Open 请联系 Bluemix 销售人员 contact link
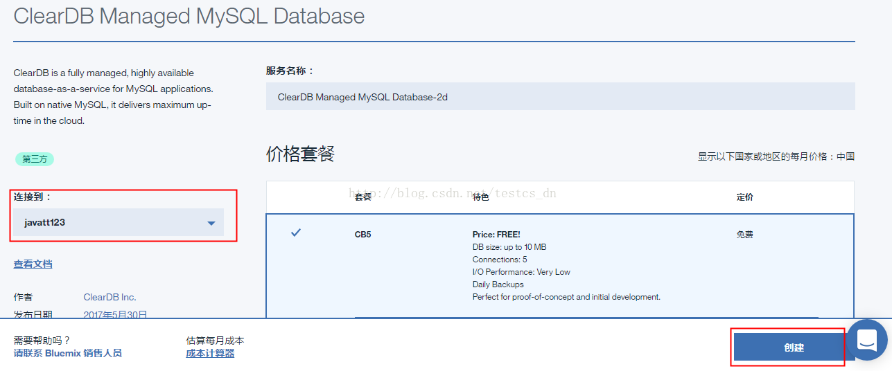The height and width of the screenshot is (371, 892). [68, 353]
